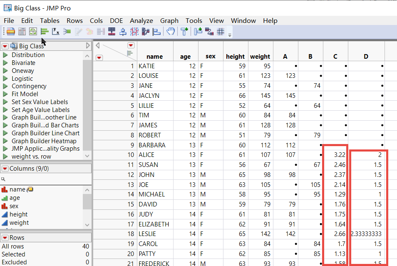Open the Rows panel red triangle menu

(5, 238)
